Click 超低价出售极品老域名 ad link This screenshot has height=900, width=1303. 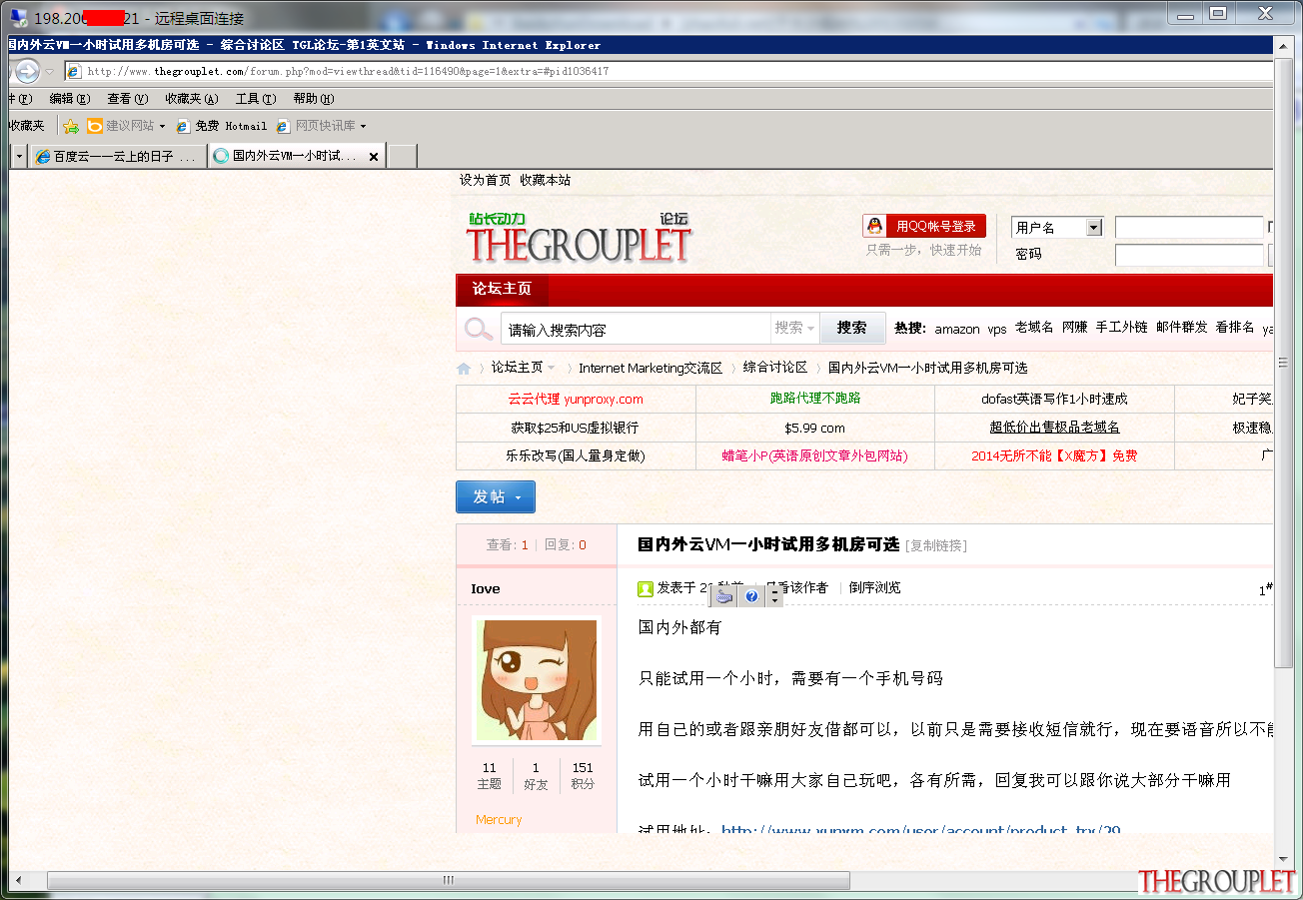(x=1054, y=428)
